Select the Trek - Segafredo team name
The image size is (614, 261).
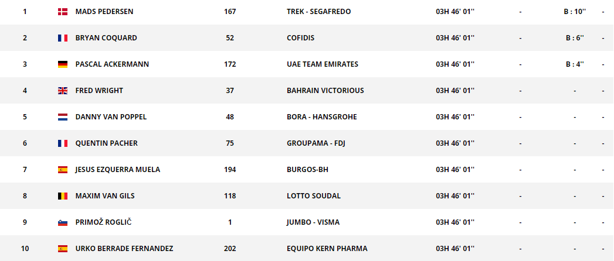(x=318, y=12)
